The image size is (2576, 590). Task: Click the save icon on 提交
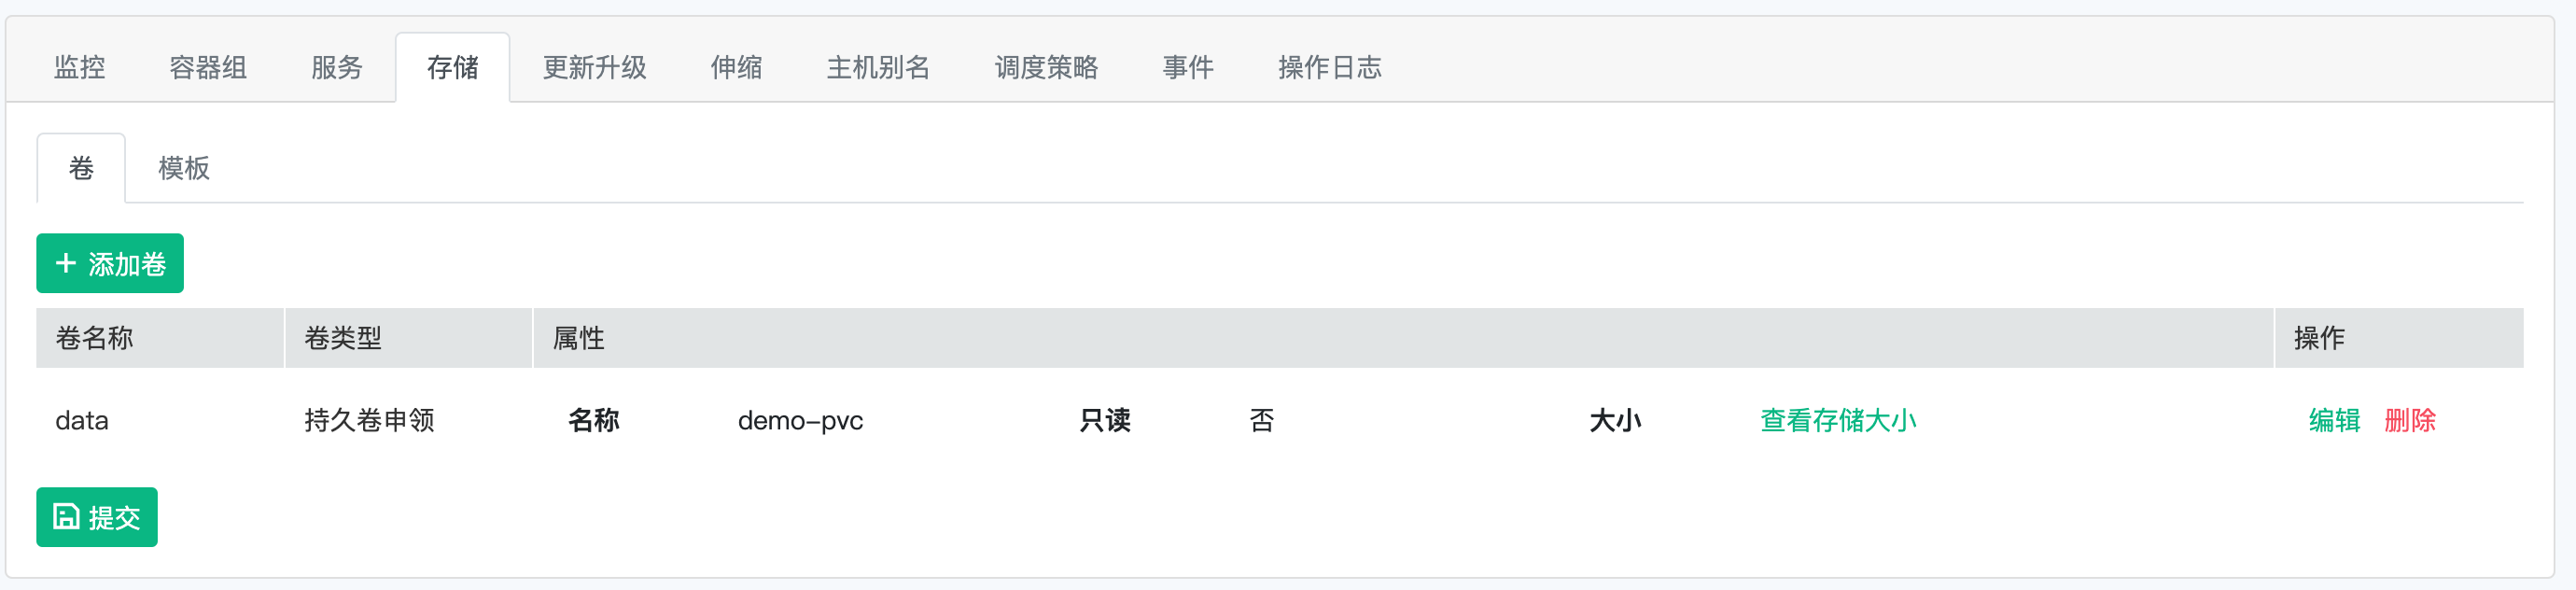pos(66,517)
